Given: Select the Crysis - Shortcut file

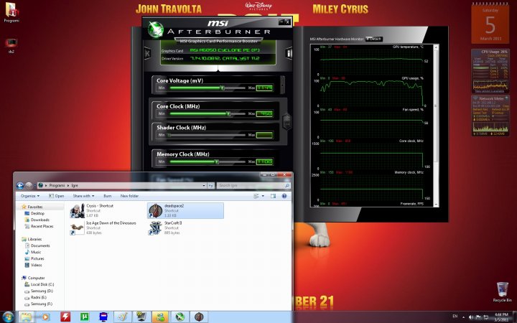Looking at the screenshot, I should click(x=108, y=210).
